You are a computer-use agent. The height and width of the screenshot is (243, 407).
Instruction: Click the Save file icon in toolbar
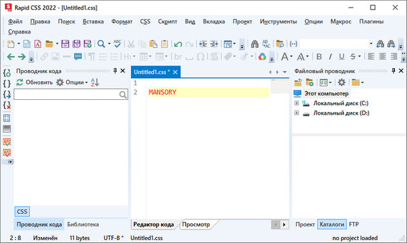(x=65, y=44)
